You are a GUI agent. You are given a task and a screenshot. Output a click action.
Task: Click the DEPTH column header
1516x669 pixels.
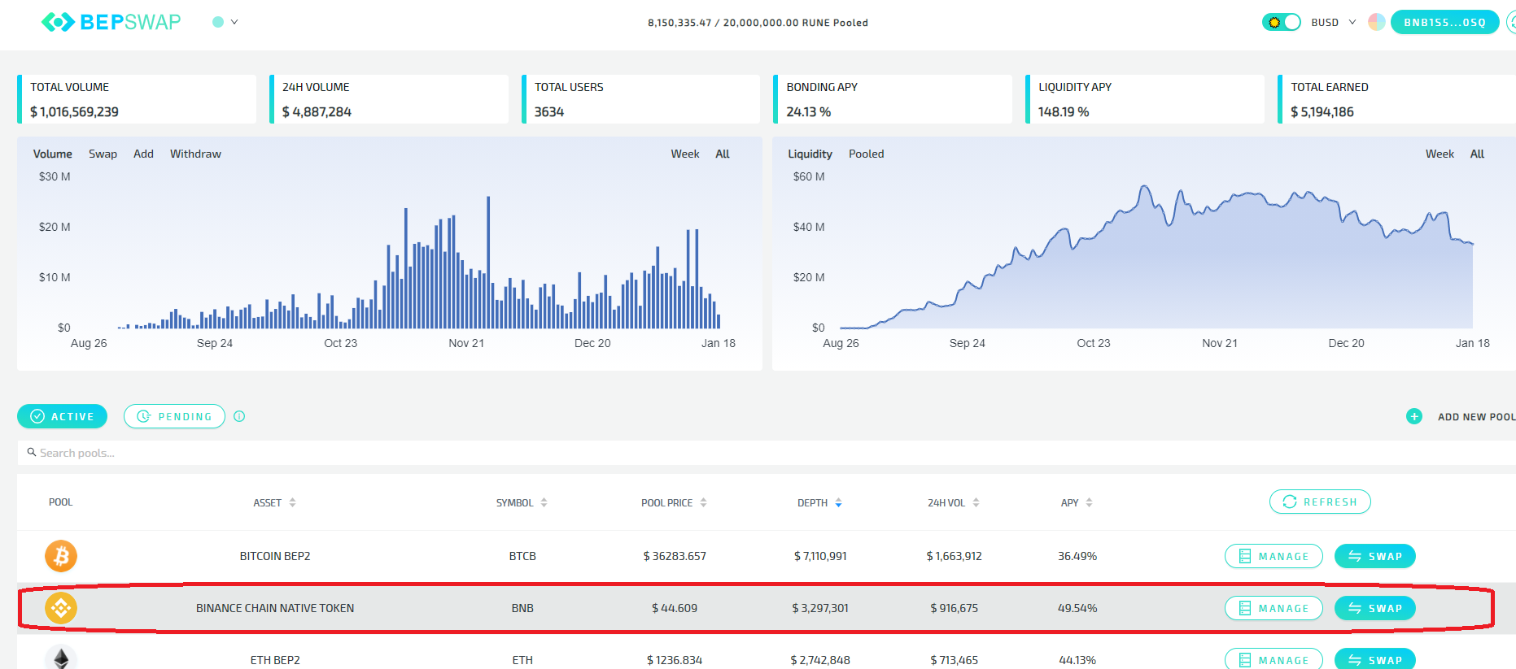tap(812, 502)
